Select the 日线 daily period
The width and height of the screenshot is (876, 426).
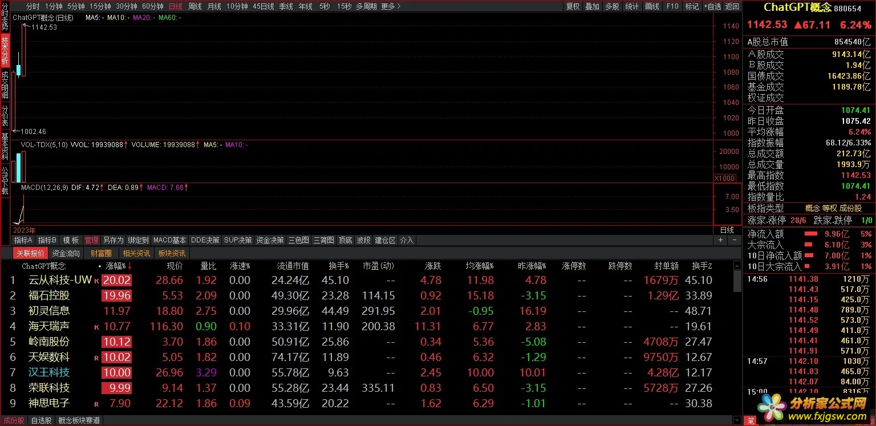point(176,6)
